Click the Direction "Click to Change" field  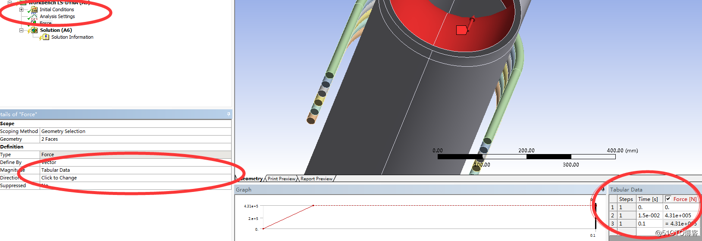click(135, 178)
